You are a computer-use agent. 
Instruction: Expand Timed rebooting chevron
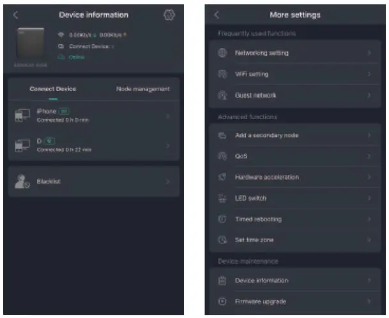coord(369,219)
